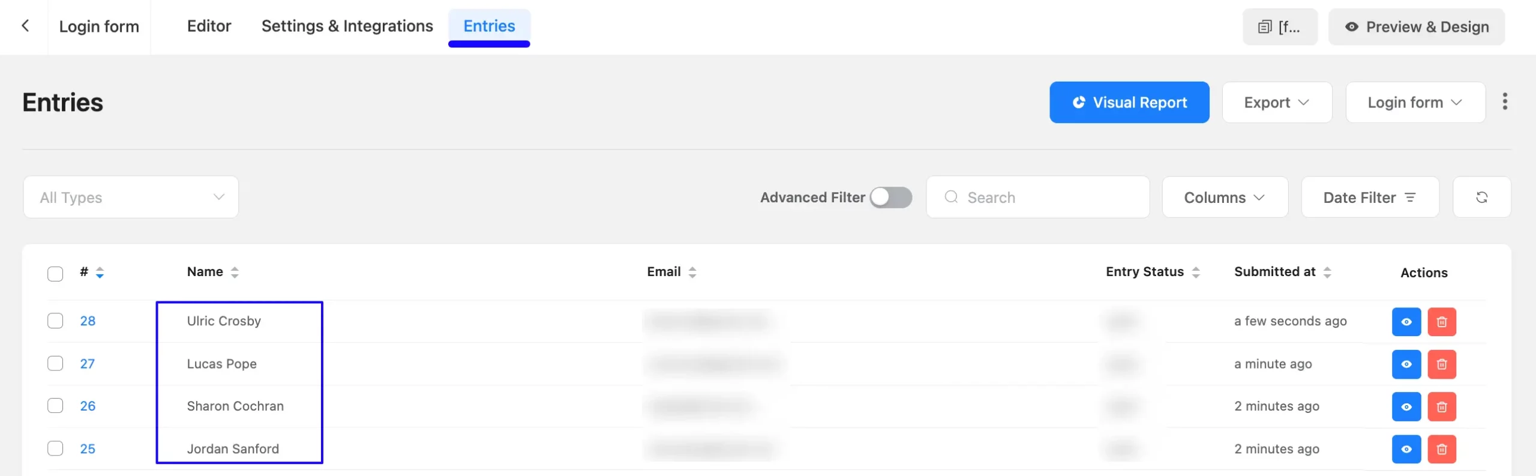Delete entry 25 using the red trash icon

tap(1442, 450)
